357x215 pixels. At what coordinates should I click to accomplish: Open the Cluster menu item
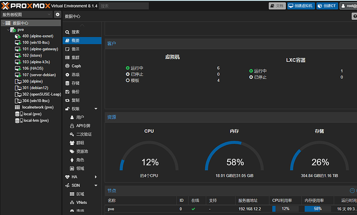click(82, 58)
